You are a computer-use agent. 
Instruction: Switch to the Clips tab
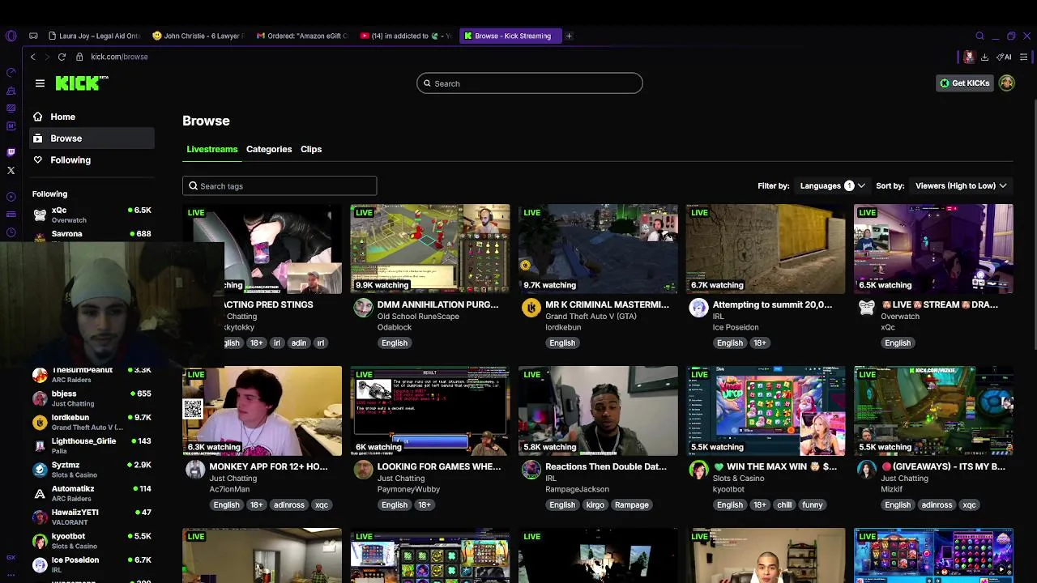pos(311,149)
